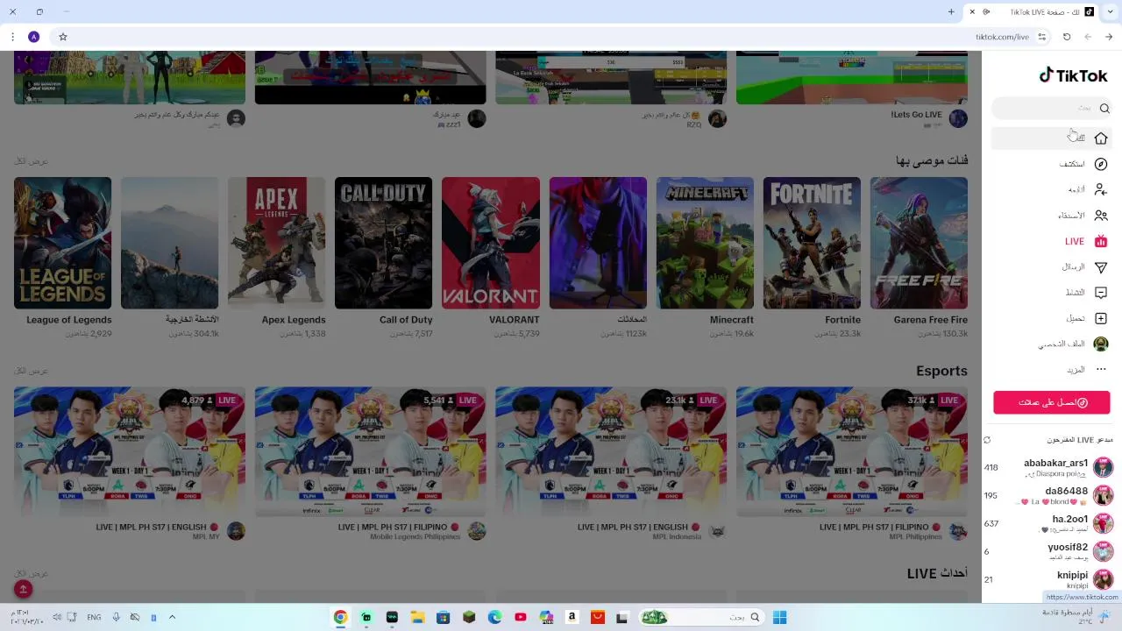Image resolution: width=1122 pixels, height=631 pixels.
Task: Open the VALORANT category card
Action: tap(491, 243)
